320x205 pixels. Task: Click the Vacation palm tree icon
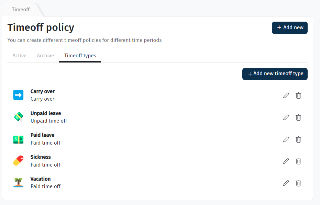point(18,183)
